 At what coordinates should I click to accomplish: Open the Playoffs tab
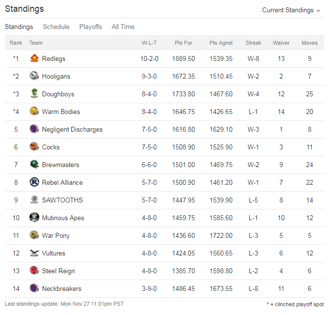click(x=90, y=27)
